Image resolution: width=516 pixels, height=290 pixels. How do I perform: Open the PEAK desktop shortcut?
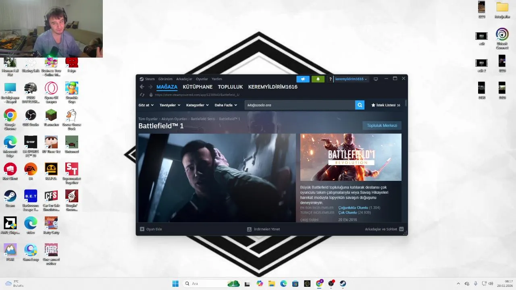10,253
